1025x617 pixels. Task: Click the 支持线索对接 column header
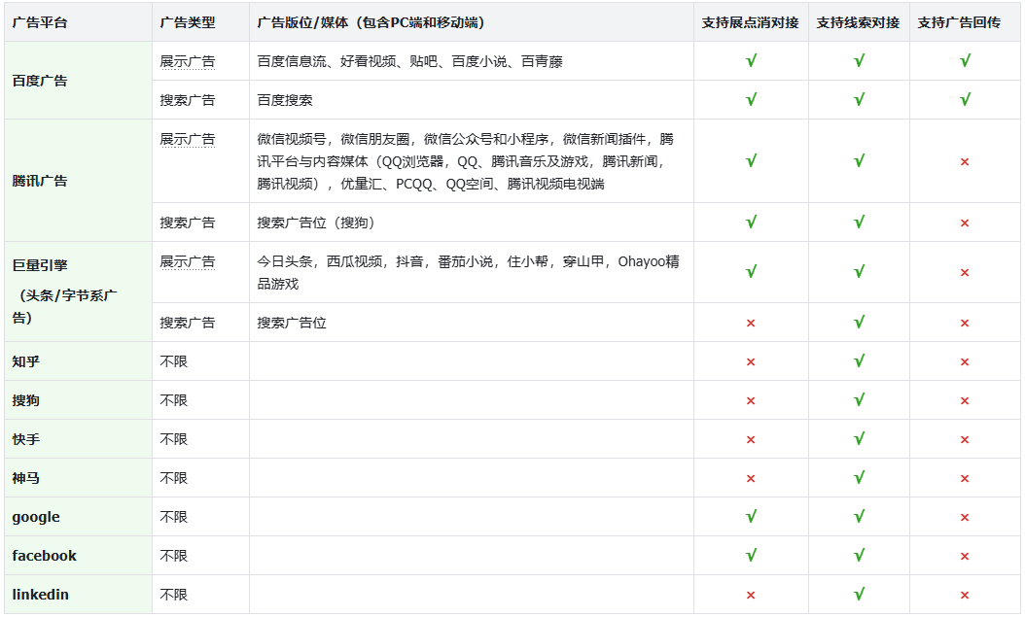pos(859,23)
